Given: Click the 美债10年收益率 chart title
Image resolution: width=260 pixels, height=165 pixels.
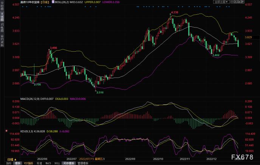Looking at the screenshot, I should [30, 2].
